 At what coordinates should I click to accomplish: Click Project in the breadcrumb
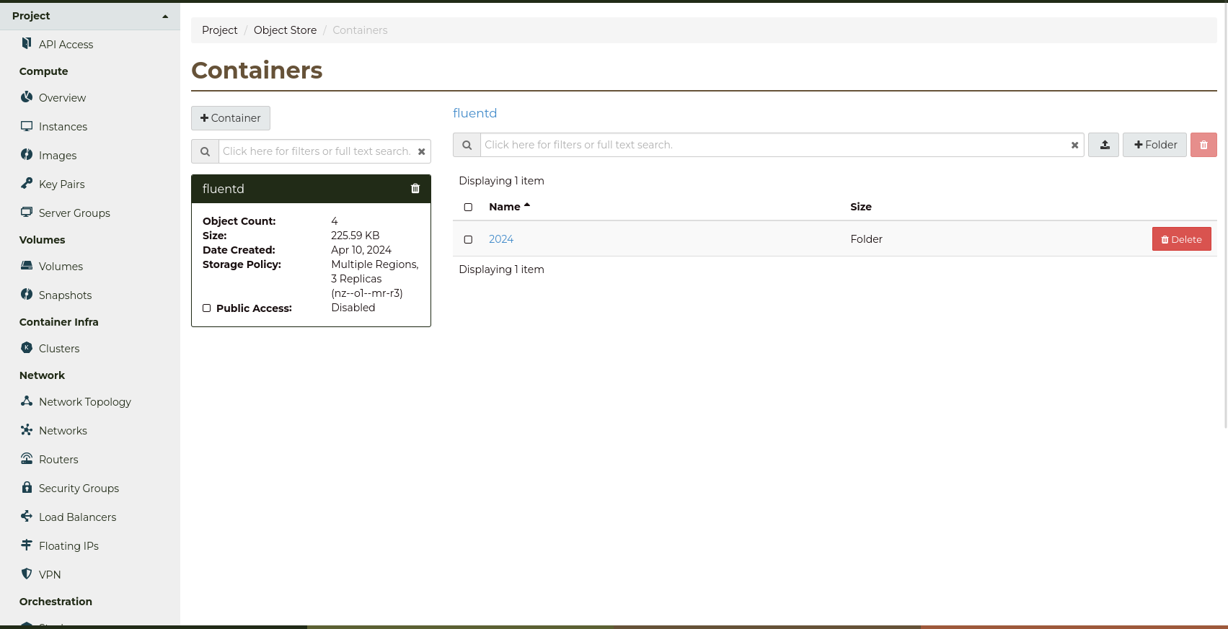(x=219, y=30)
